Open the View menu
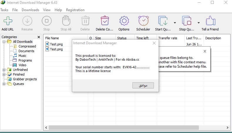The height and width of the screenshot is (133, 232). (x=47, y=10)
